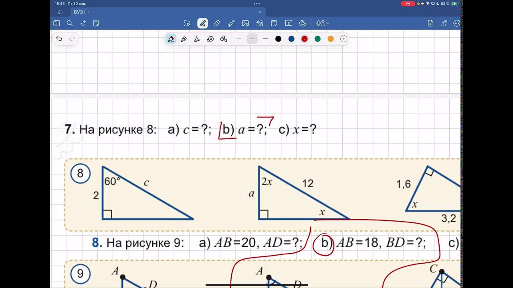
Task: Select the thinnest stroke width
Action: [x=239, y=39]
